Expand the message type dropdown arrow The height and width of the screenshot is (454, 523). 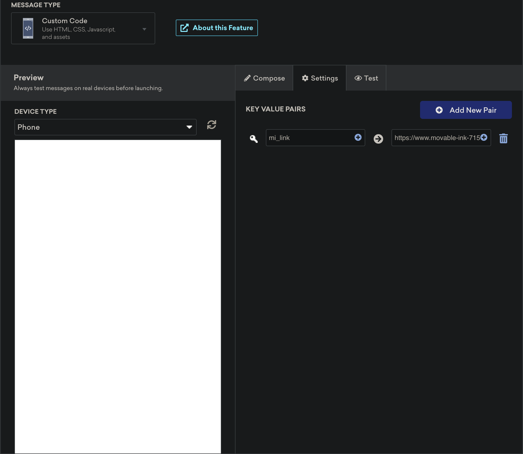[145, 28]
